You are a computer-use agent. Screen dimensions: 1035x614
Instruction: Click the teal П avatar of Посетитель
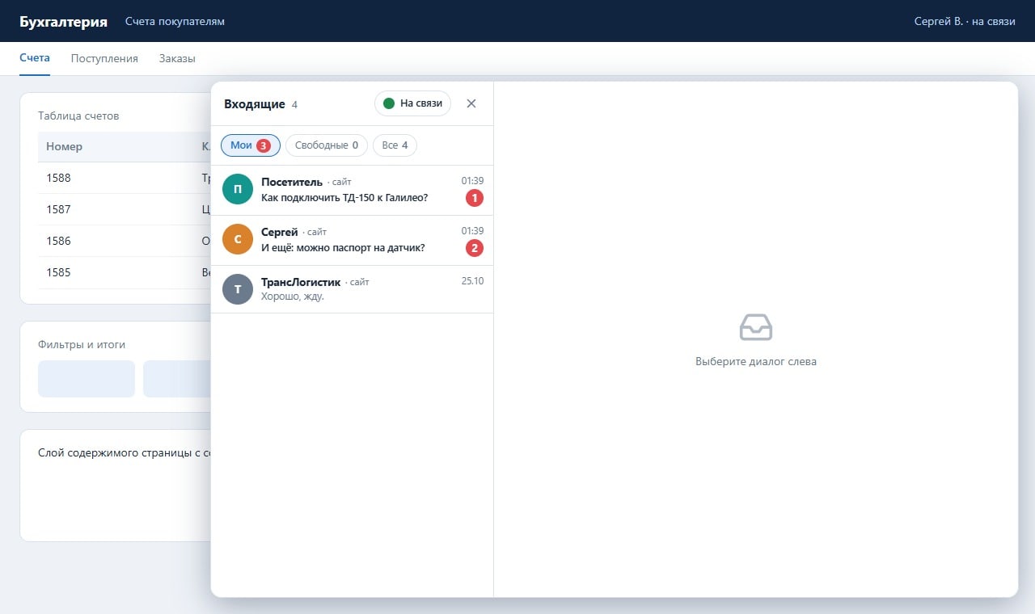(238, 190)
